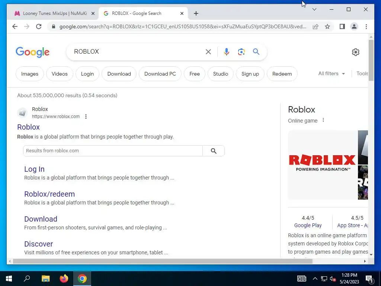Open the options next to Online game
Screen dimensions: 381x286
click(x=323, y=120)
